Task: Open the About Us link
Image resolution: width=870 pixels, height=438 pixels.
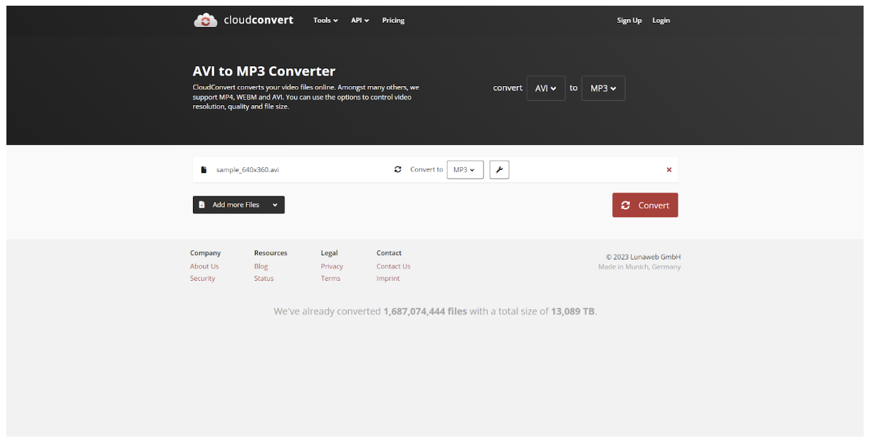Action: pos(204,267)
